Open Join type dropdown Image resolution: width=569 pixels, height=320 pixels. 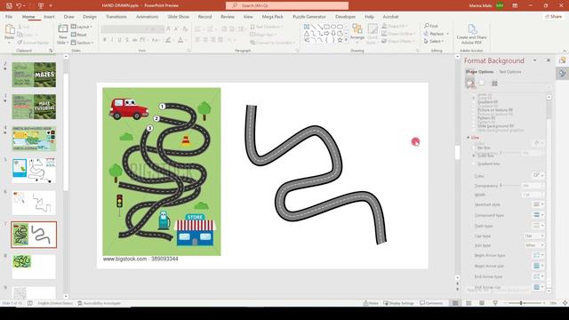pos(534,245)
